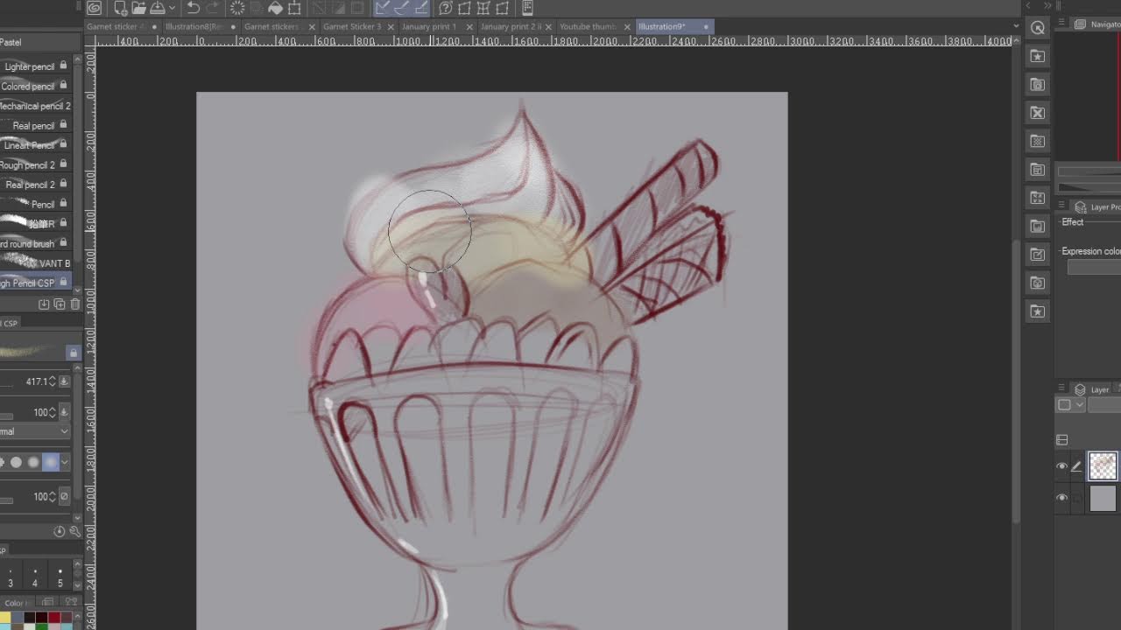Undo the last brush stroke

tap(194, 8)
